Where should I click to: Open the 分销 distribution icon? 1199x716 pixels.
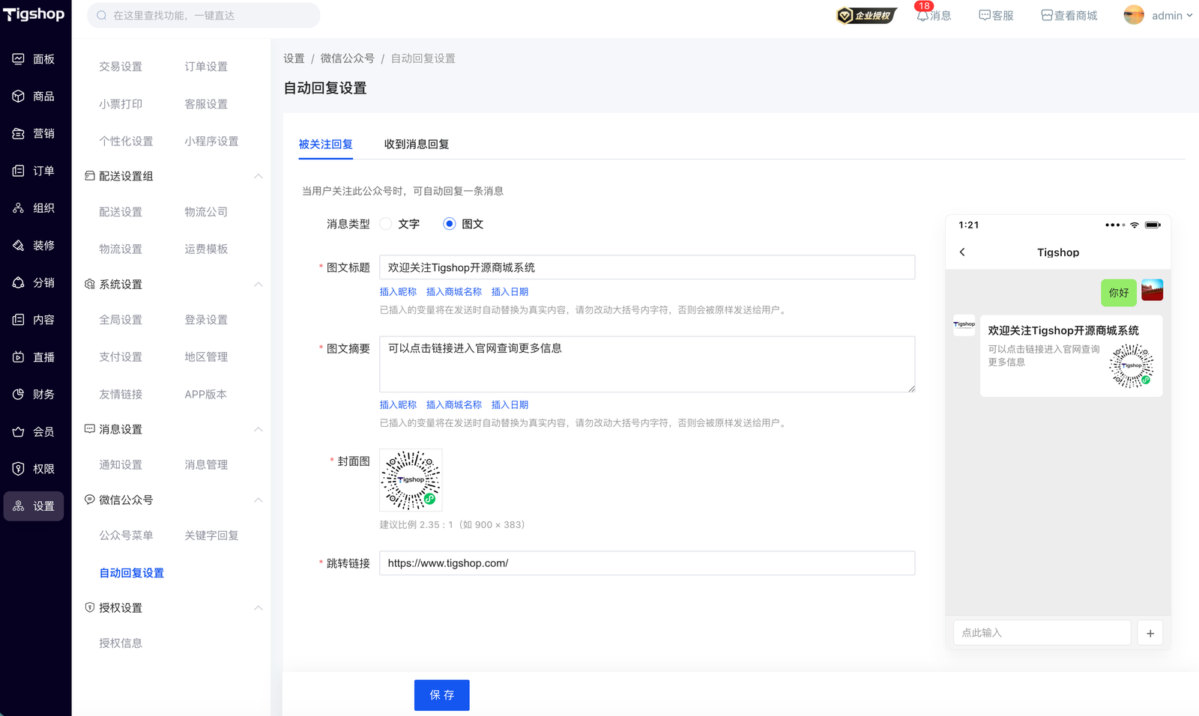[x=19, y=282]
